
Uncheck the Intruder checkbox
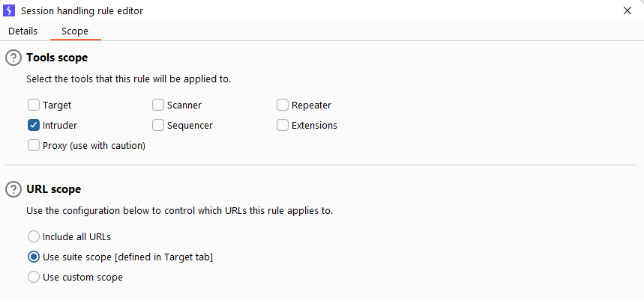(34, 126)
